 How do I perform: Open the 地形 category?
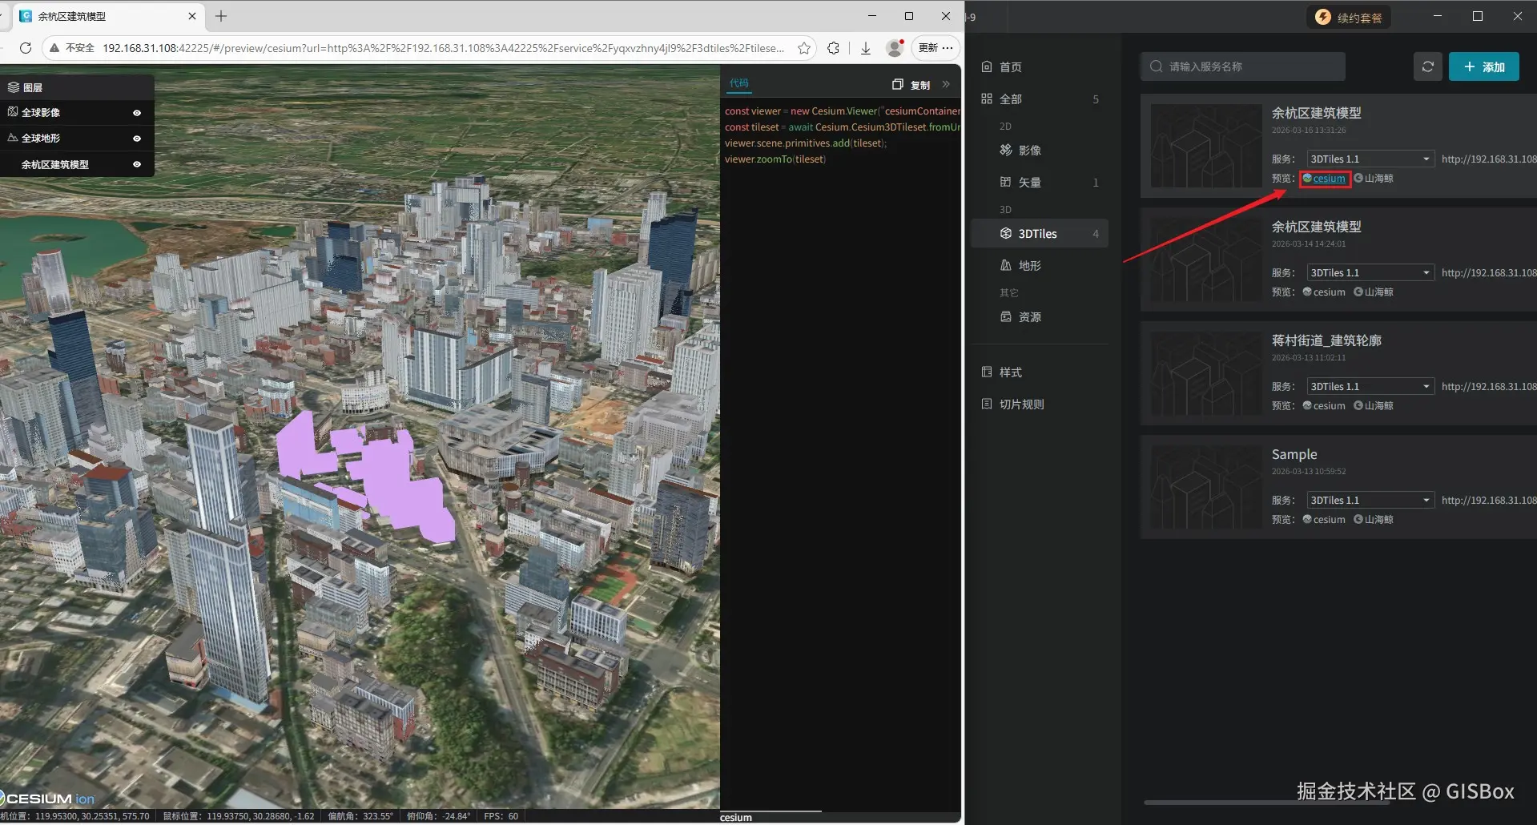click(1040, 266)
